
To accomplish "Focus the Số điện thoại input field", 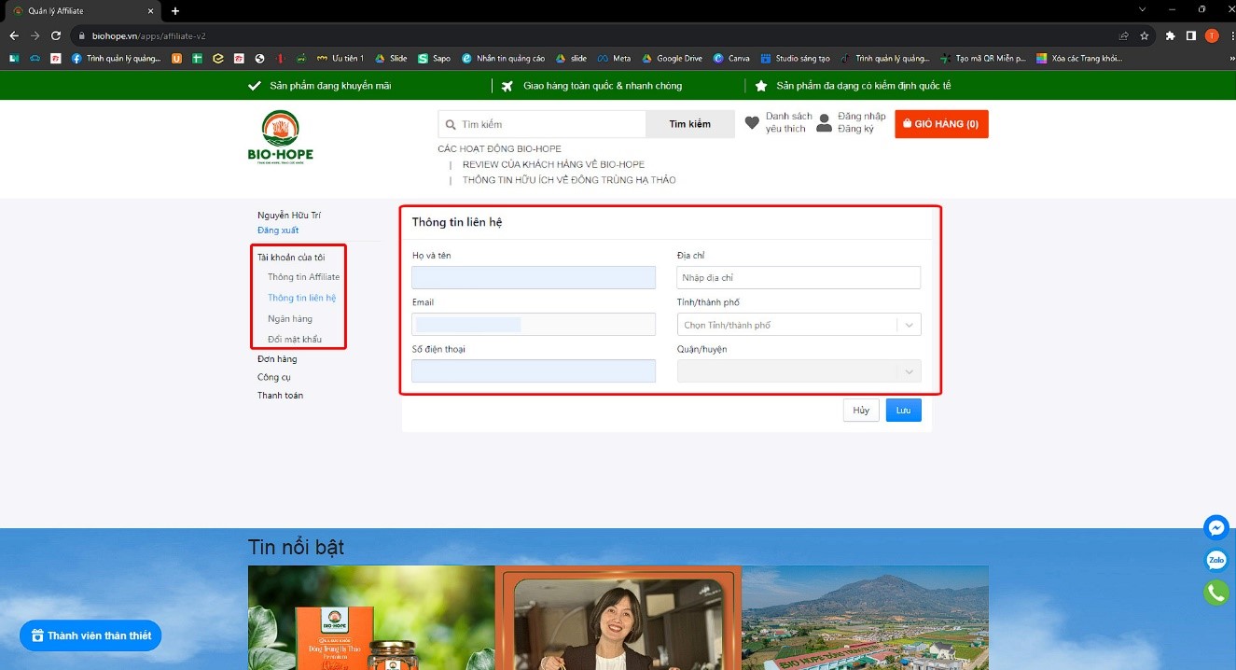I will coord(534,371).
